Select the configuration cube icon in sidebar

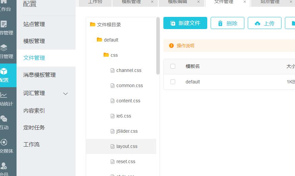4,72
